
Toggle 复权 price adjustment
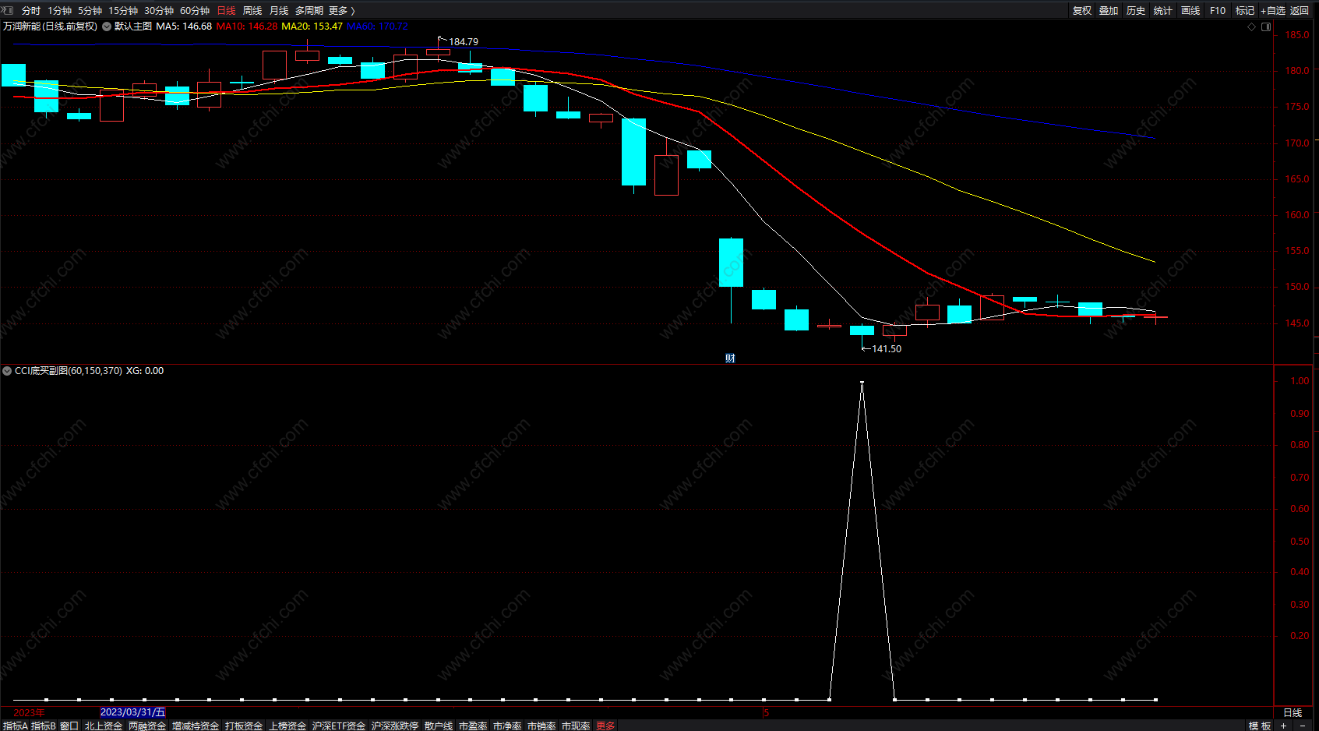tap(1082, 11)
